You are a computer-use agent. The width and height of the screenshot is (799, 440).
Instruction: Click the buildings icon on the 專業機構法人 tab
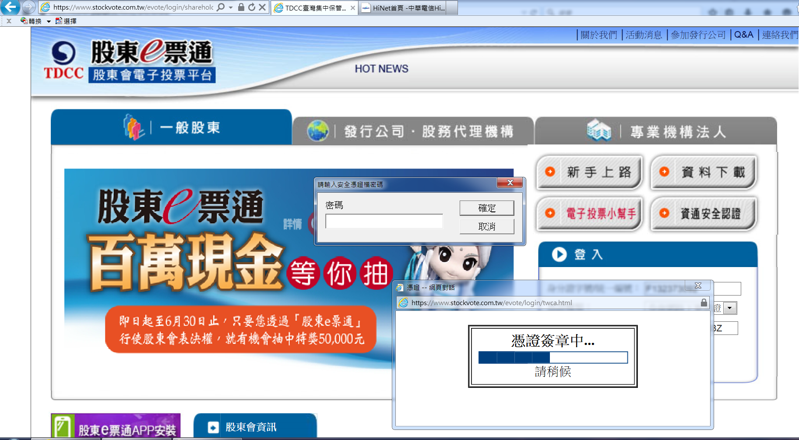(x=599, y=130)
